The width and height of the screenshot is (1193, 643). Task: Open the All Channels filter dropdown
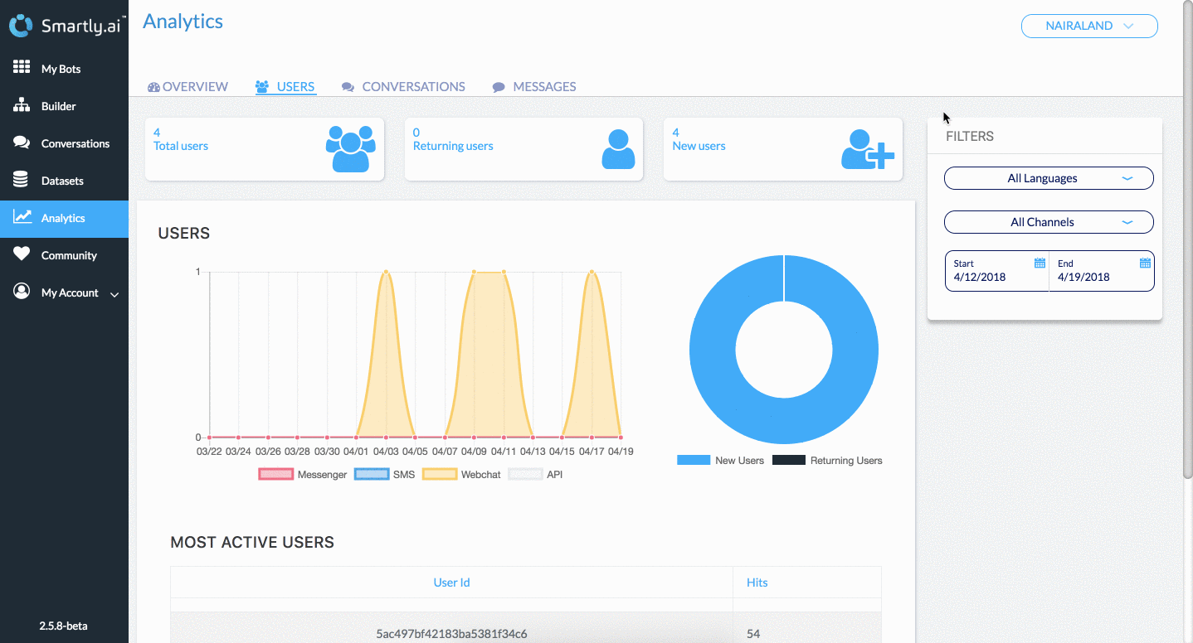(x=1049, y=222)
